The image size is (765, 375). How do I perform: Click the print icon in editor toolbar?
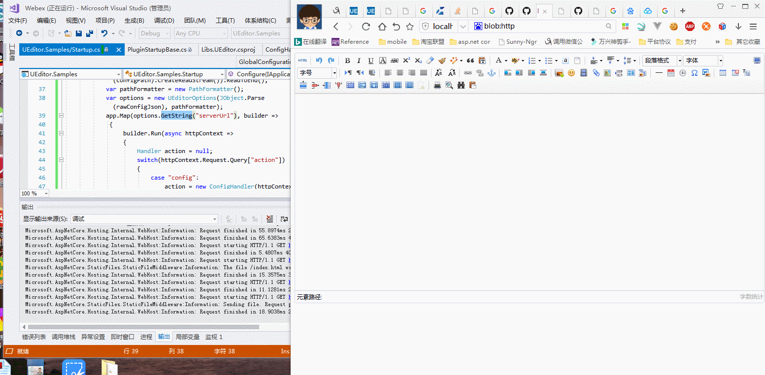pyautogui.click(x=437, y=85)
